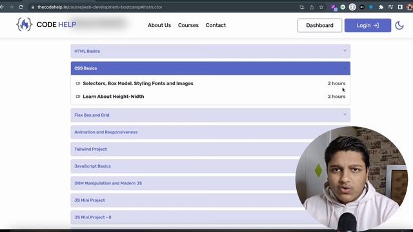Expand the HTML Basics chevron

(x=345, y=50)
